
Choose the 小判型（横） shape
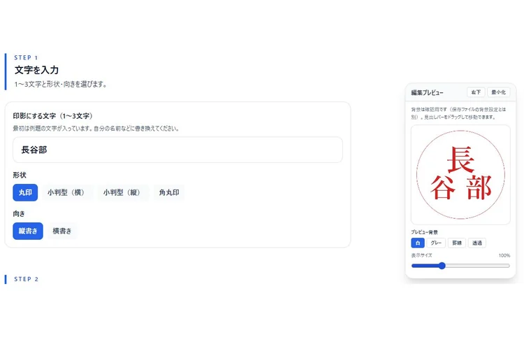[x=67, y=192]
